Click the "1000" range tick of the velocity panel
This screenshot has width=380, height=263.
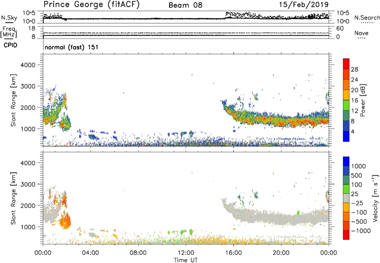tap(28, 227)
